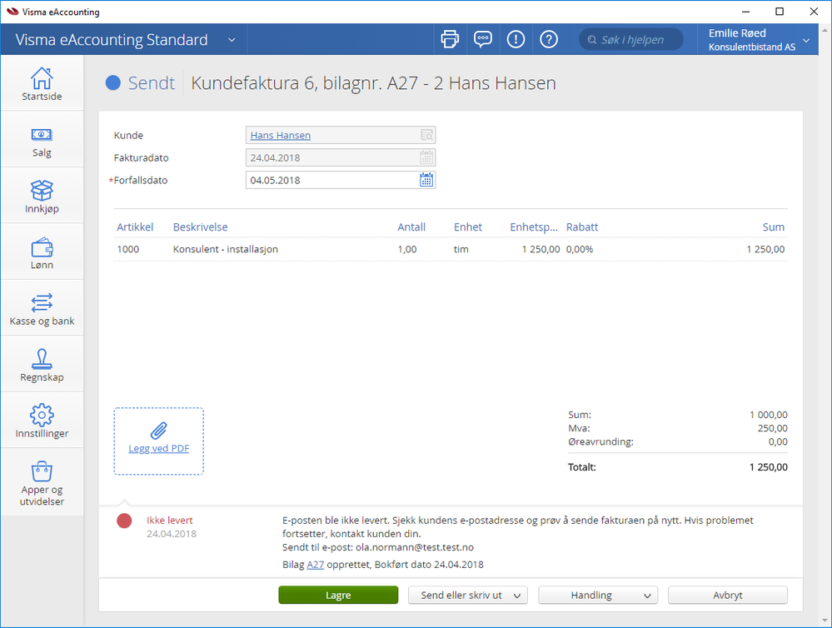Viewport: 832px width, 628px height.
Task: Open the Innkjøp sidebar section
Action: 42,197
